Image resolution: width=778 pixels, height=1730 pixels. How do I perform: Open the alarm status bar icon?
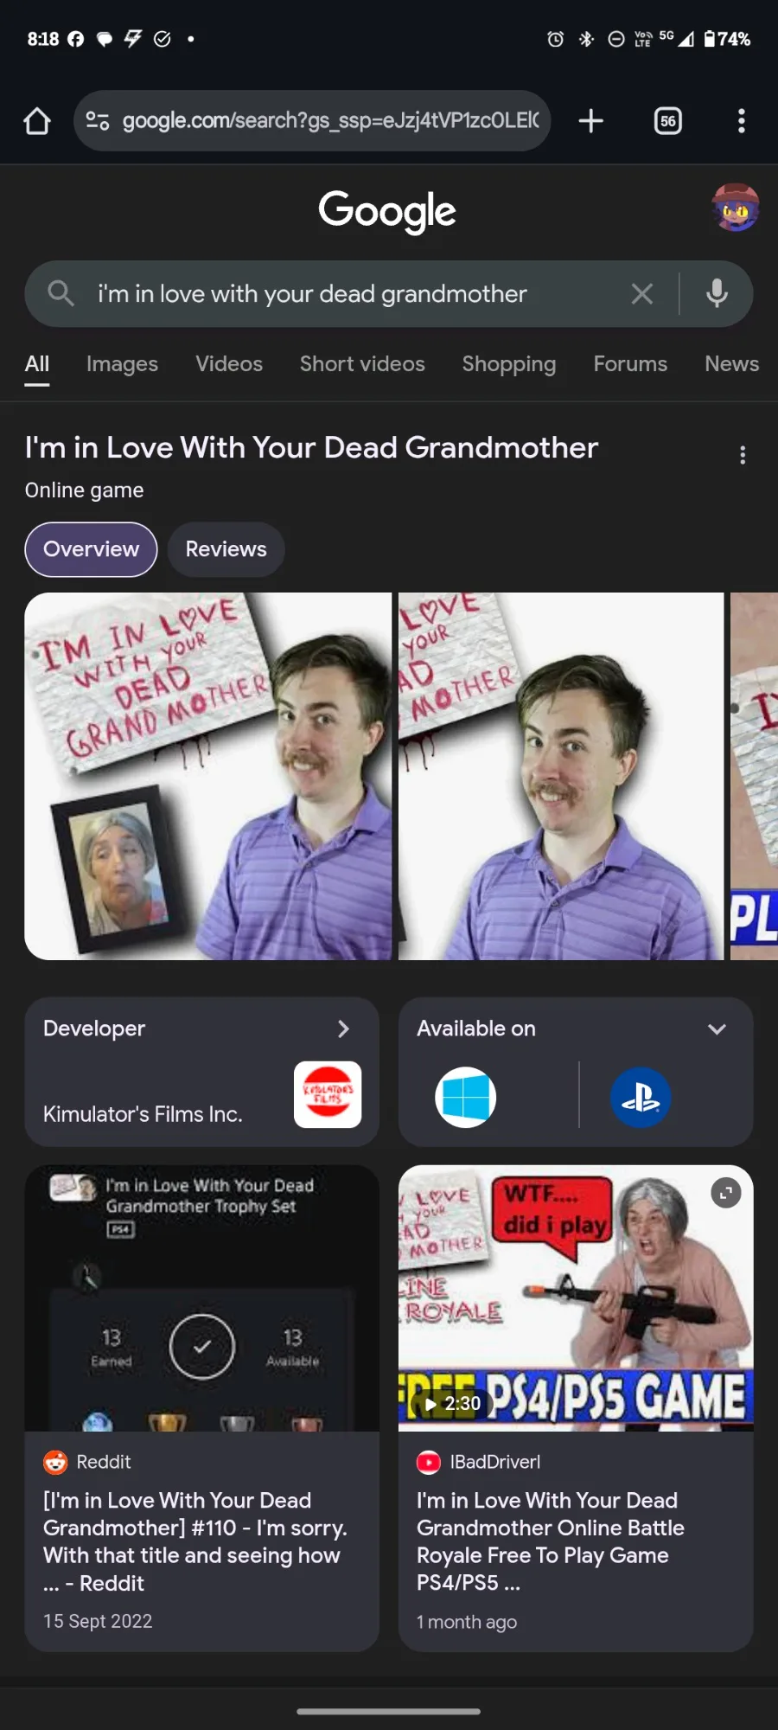pyautogui.click(x=556, y=39)
